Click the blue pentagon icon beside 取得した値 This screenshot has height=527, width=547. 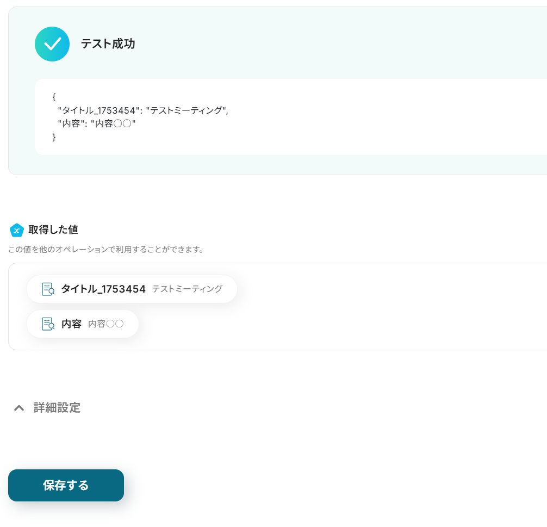(x=17, y=230)
